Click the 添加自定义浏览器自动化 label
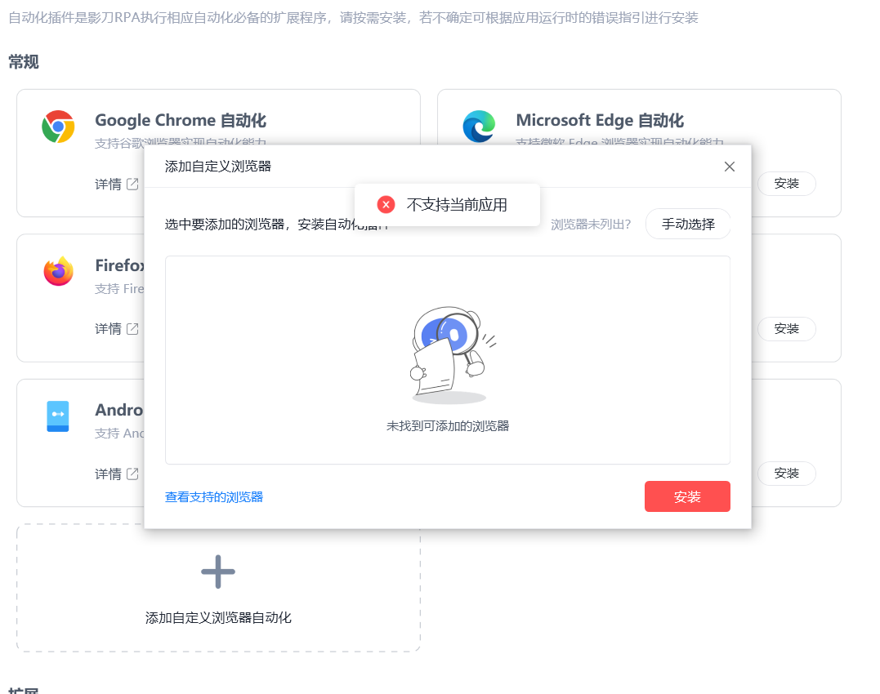Image resolution: width=880 pixels, height=694 pixels. pyautogui.click(x=218, y=618)
